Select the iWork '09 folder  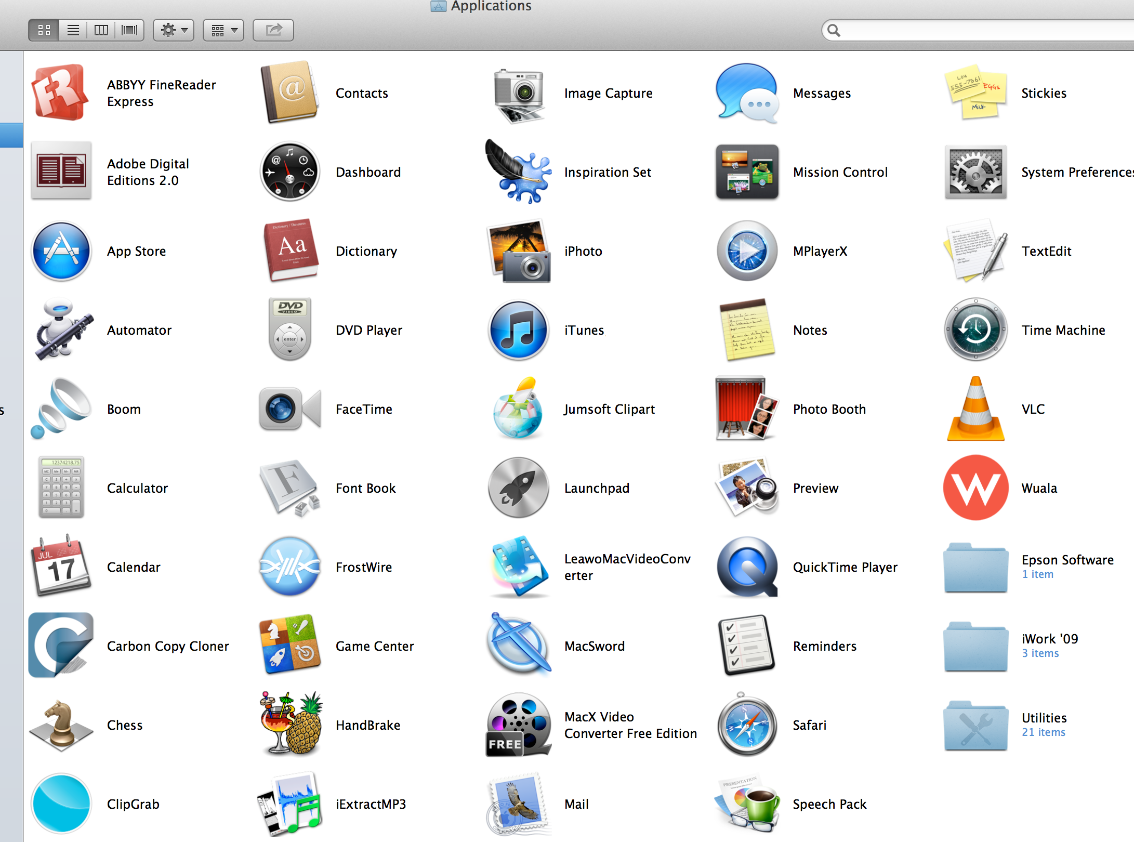click(x=976, y=647)
